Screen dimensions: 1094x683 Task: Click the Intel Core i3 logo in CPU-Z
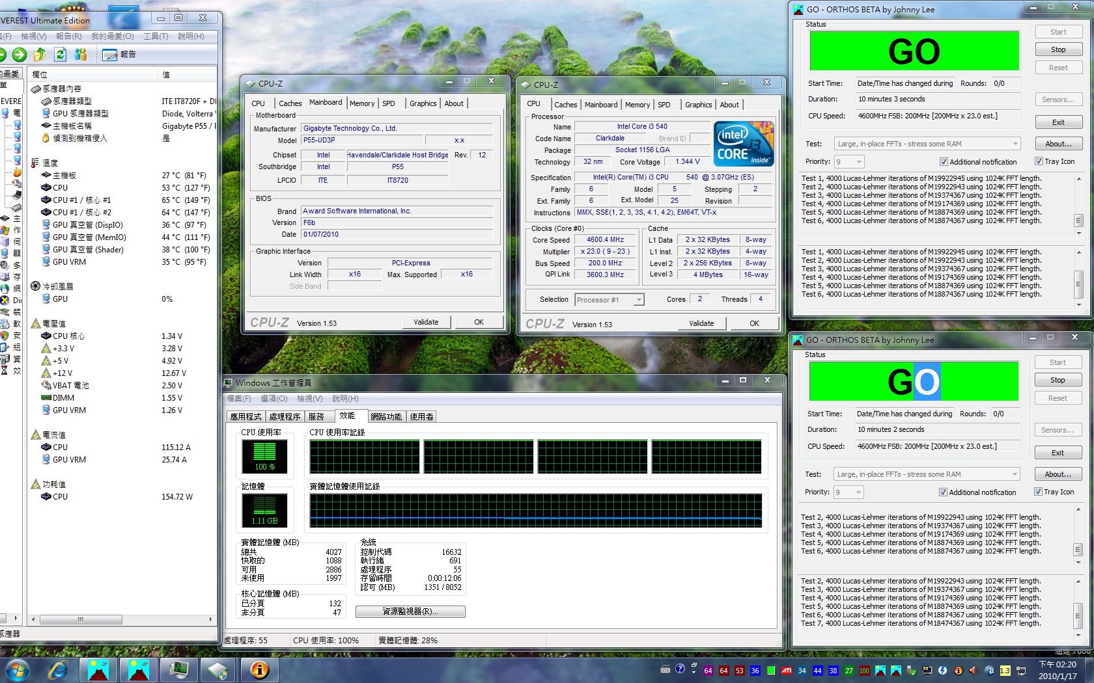(744, 144)
